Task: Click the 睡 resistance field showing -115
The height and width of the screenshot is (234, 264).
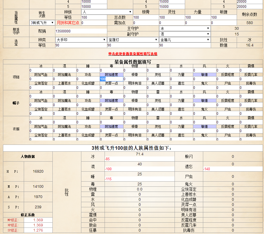Action: 139,179
